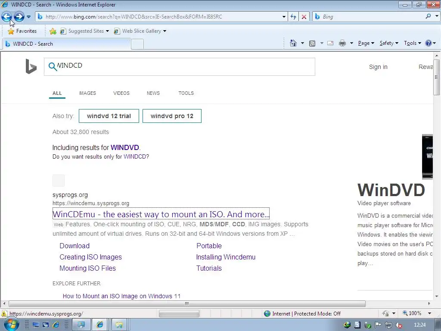Open the Portable sitelink
The width and height of the screenshot is (441, 331).
(x=209, y=246)
